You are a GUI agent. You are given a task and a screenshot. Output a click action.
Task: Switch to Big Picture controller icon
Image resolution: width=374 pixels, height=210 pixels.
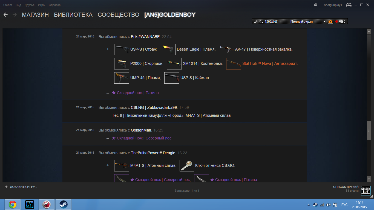click(x=349, y=5)
